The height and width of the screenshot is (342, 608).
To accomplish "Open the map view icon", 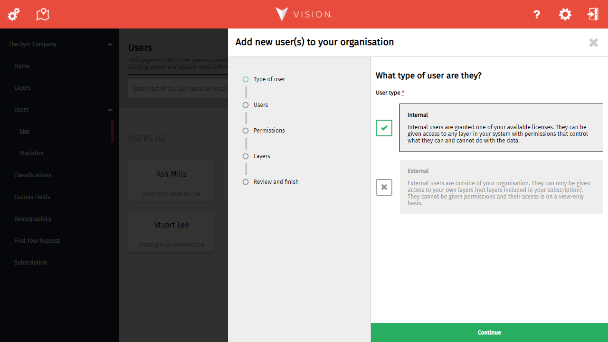I will [43, 14].
